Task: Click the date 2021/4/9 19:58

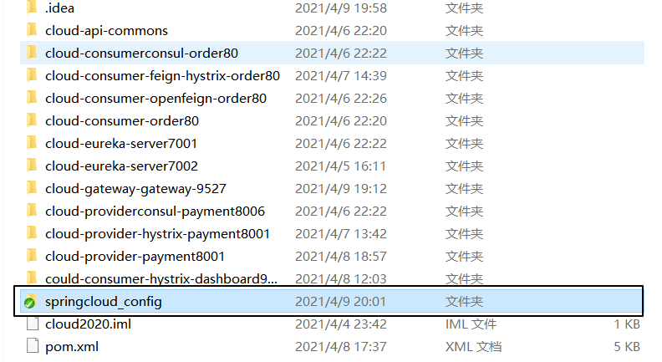Action: tap(341, 8)
